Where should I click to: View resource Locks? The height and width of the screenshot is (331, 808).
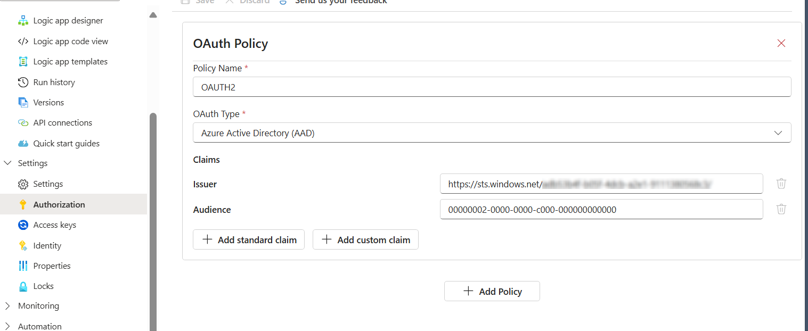pos(43,286)
